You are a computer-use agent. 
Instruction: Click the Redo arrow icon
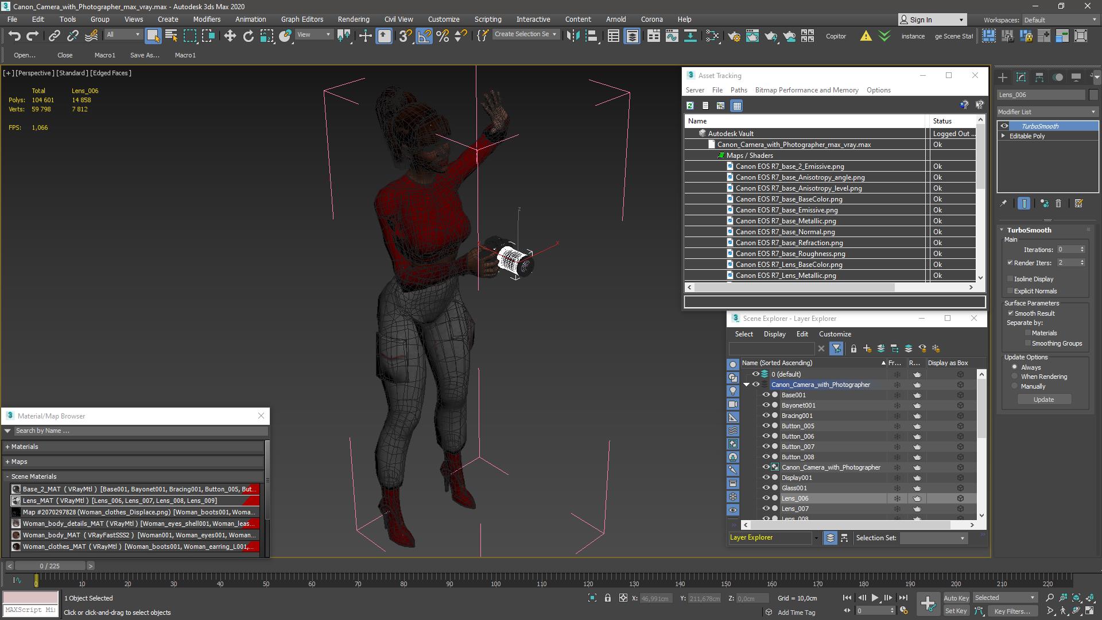33,36
